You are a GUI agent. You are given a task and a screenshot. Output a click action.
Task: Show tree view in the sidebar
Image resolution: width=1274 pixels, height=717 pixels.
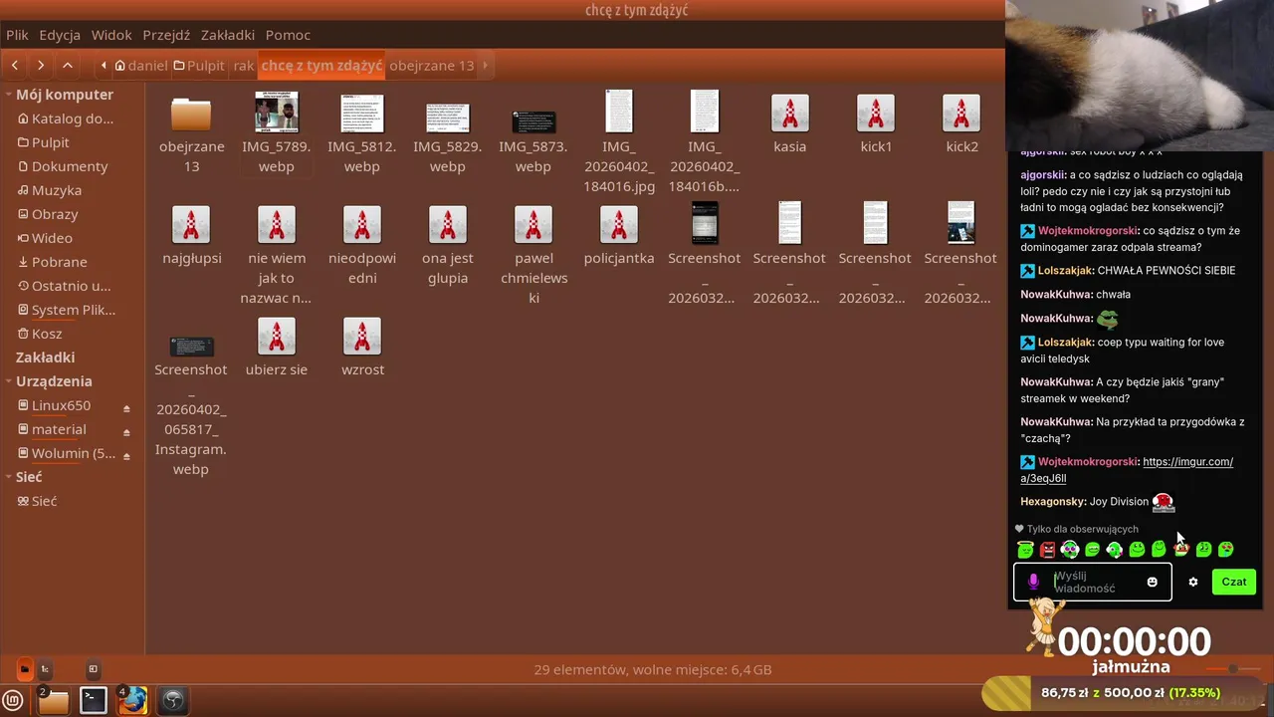point(45,669)
